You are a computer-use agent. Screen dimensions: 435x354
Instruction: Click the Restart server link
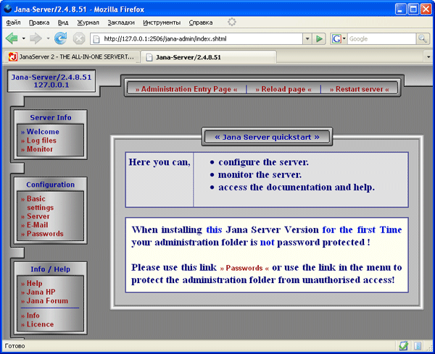[x=360, y=89]
